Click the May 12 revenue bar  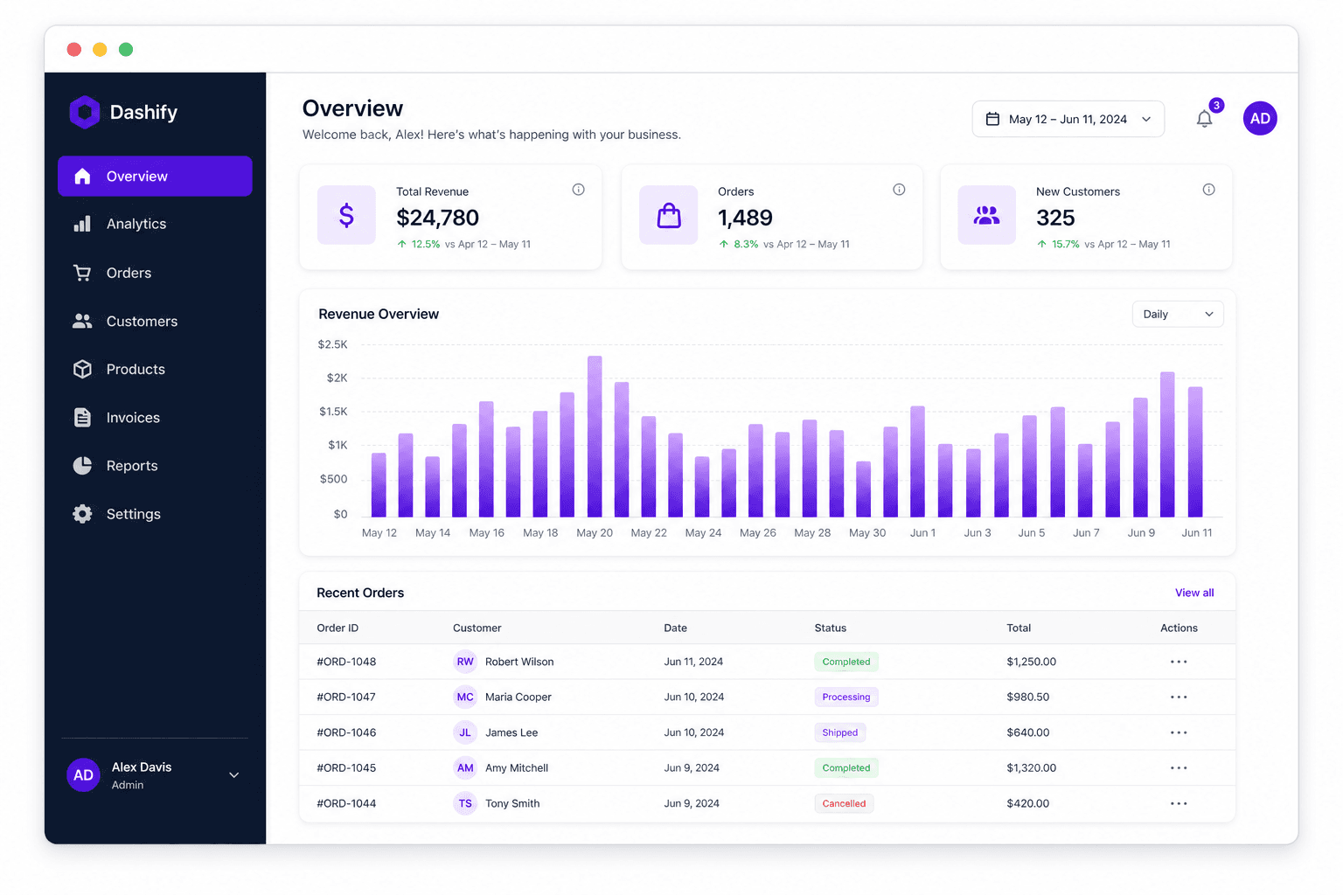[379, 485]
